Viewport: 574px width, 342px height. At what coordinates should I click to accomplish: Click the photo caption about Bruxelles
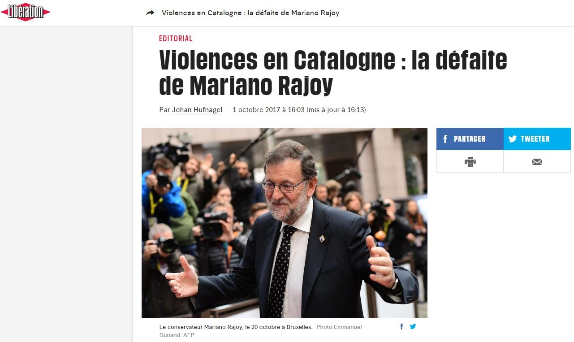(x=236, y=327)
